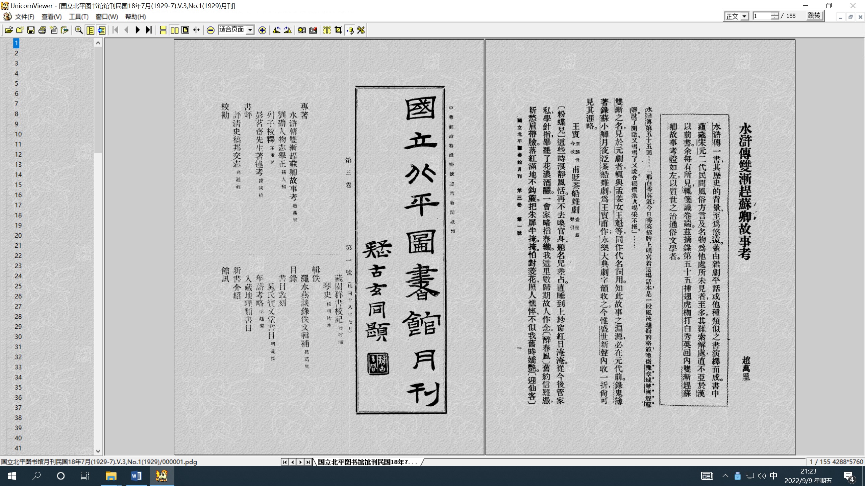Click the save floppy disk icon
The image size is (865, 486).
coord(31,30)
